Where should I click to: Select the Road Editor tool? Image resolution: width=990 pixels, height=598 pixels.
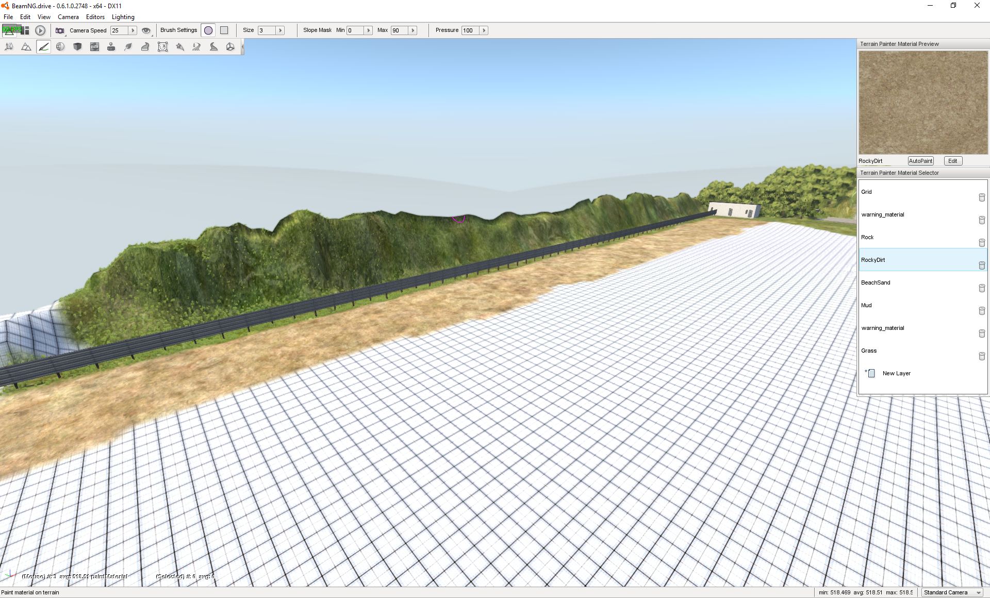tap(213, 47)
